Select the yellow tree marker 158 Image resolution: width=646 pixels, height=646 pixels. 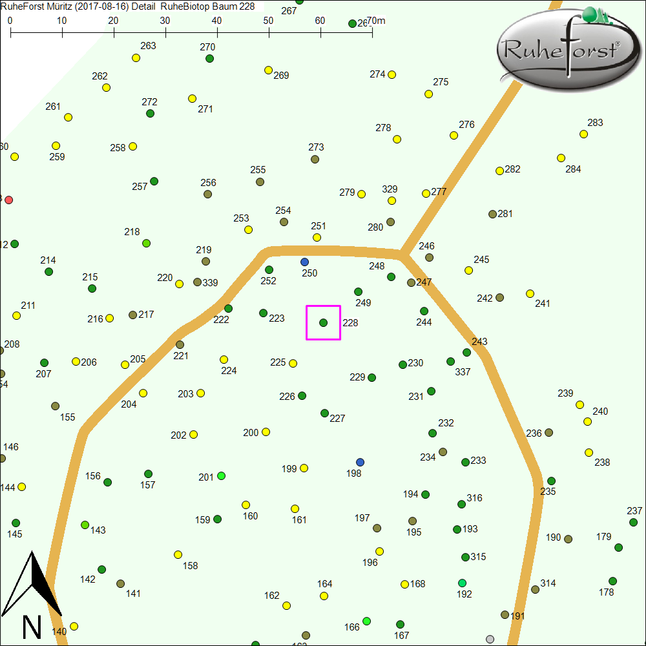178,554
